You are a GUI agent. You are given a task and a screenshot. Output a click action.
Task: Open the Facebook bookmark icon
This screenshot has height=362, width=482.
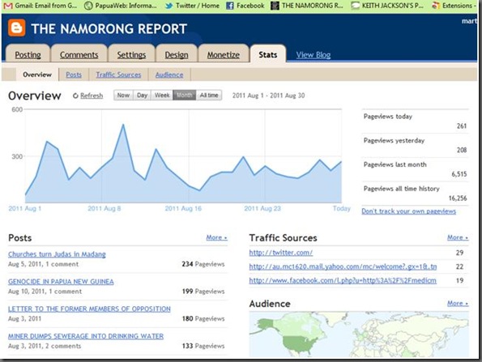coord(230,6)
